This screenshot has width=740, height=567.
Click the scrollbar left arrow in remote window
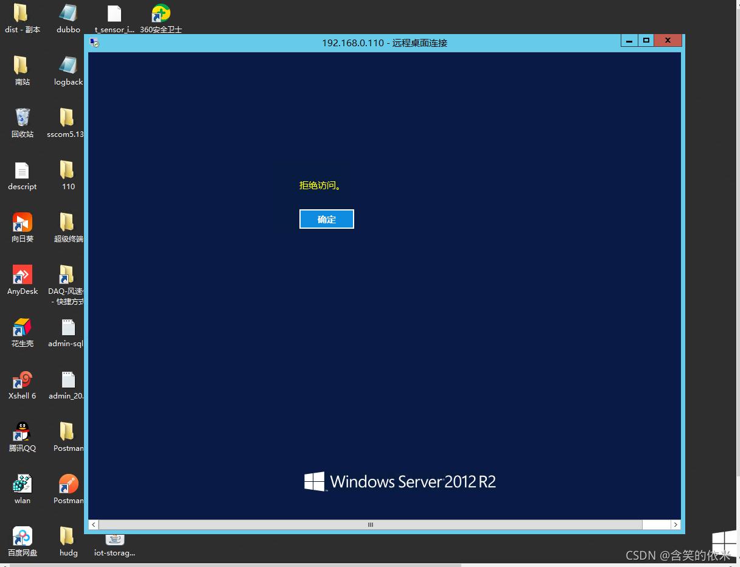(x=94, y=524)
